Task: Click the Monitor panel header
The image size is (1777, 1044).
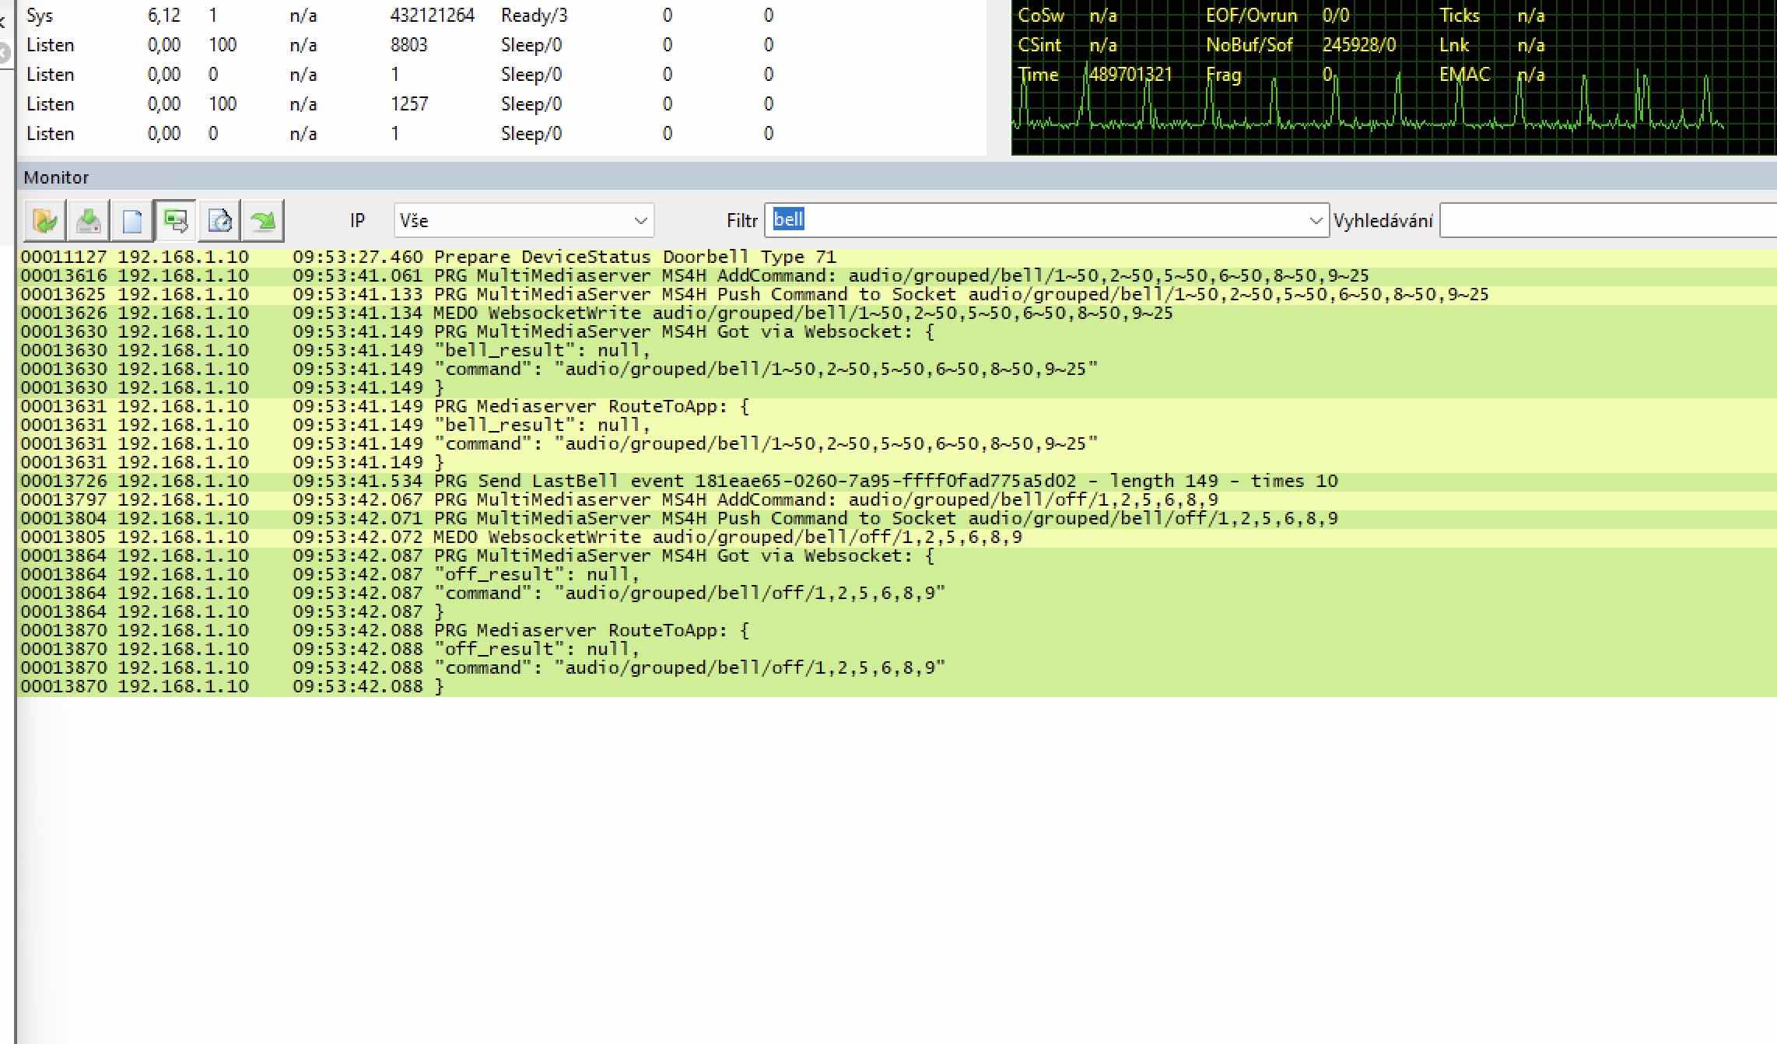Action: tap(56, 177)
